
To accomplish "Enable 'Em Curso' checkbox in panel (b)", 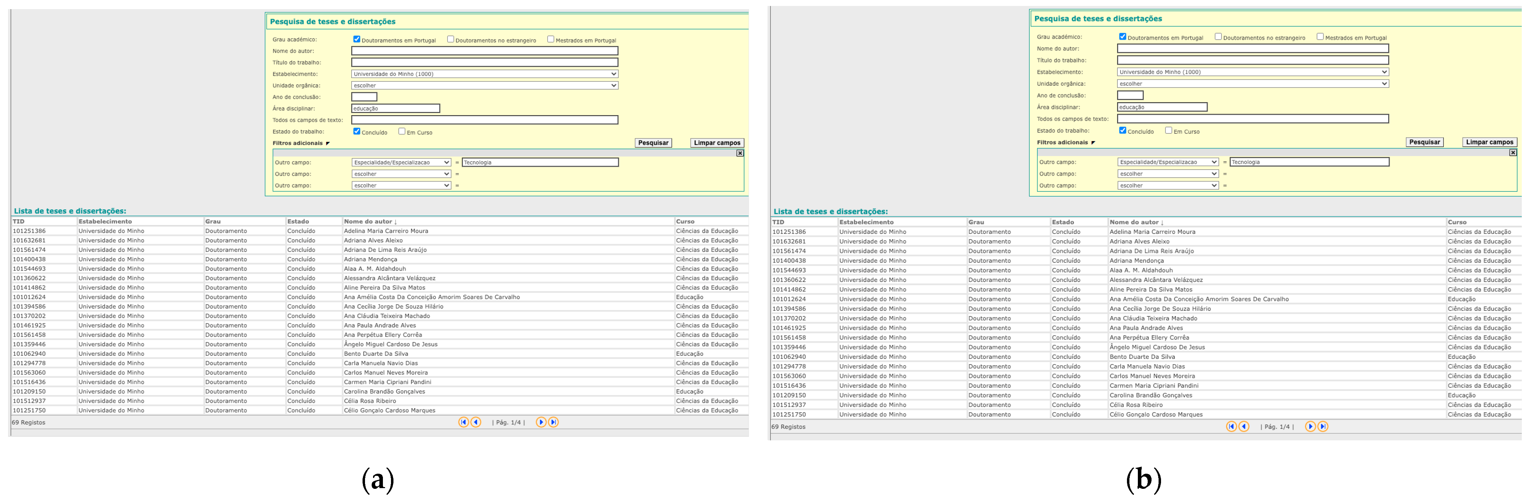I will pos(1168,130).
